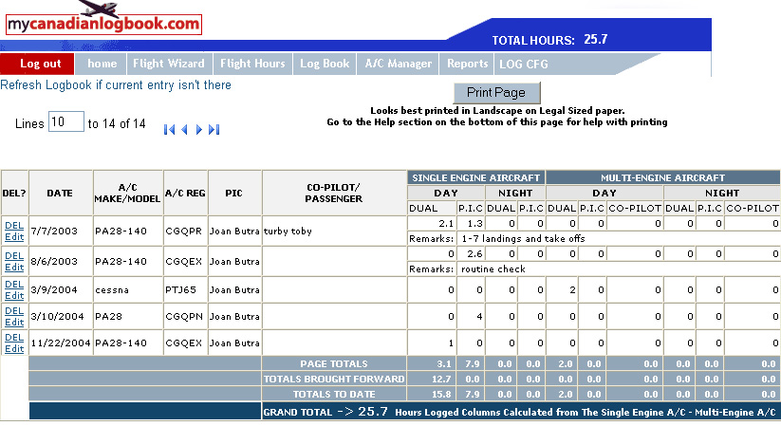
Task: Click the PAGE TOTALS row label
Action: tap(334, 363)
